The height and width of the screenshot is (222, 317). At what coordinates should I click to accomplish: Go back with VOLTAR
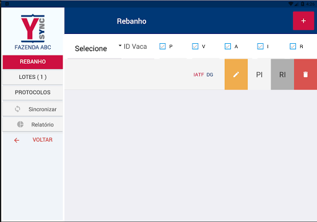click(x=43, y=140)
